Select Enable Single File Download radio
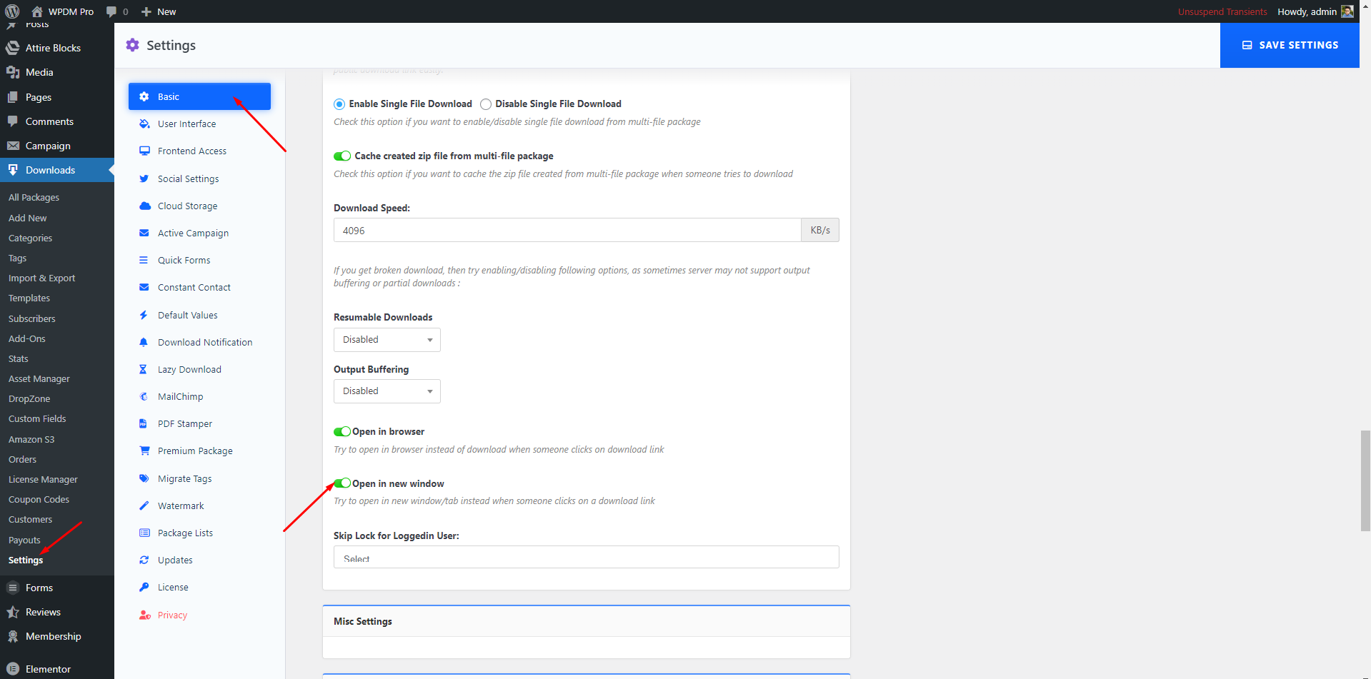Image resolution: width=1371 pixels, height=679 pixels. (339, 104)
